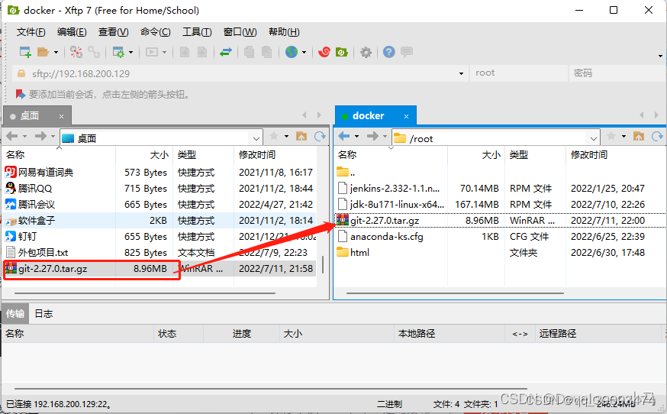Sort the local pane by 名称 column
This screenshot has height=414, width=667.
(x=59, y=154)
